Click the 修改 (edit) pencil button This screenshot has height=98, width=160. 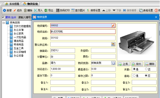click(18, 10)
